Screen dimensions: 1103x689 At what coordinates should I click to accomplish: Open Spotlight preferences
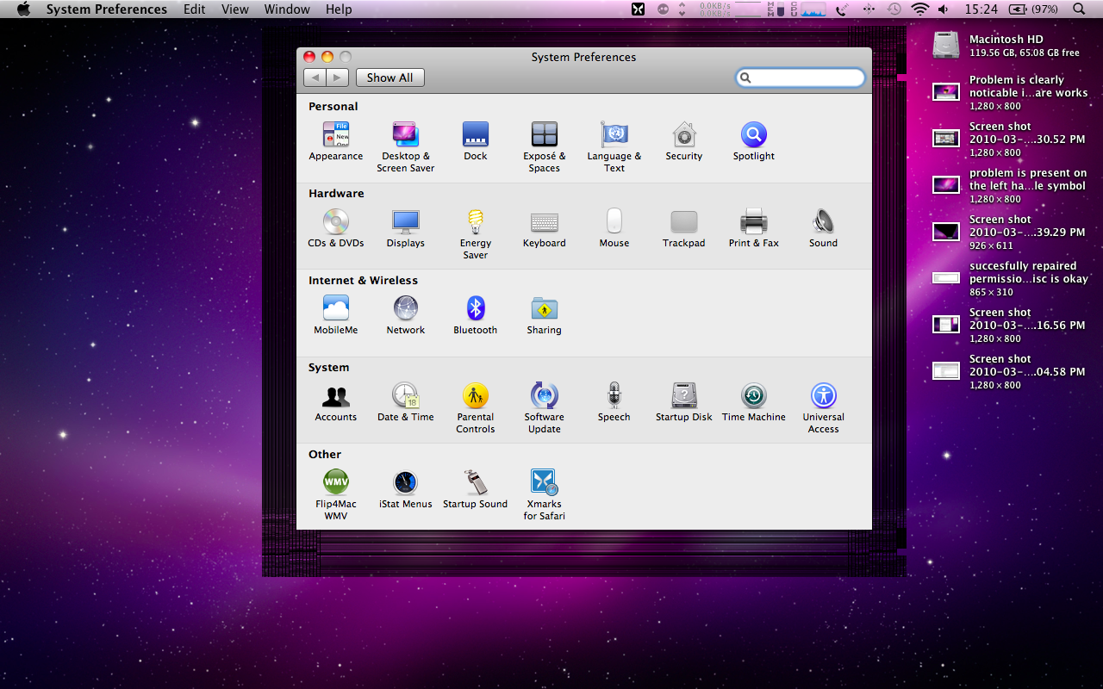(754, 141)
